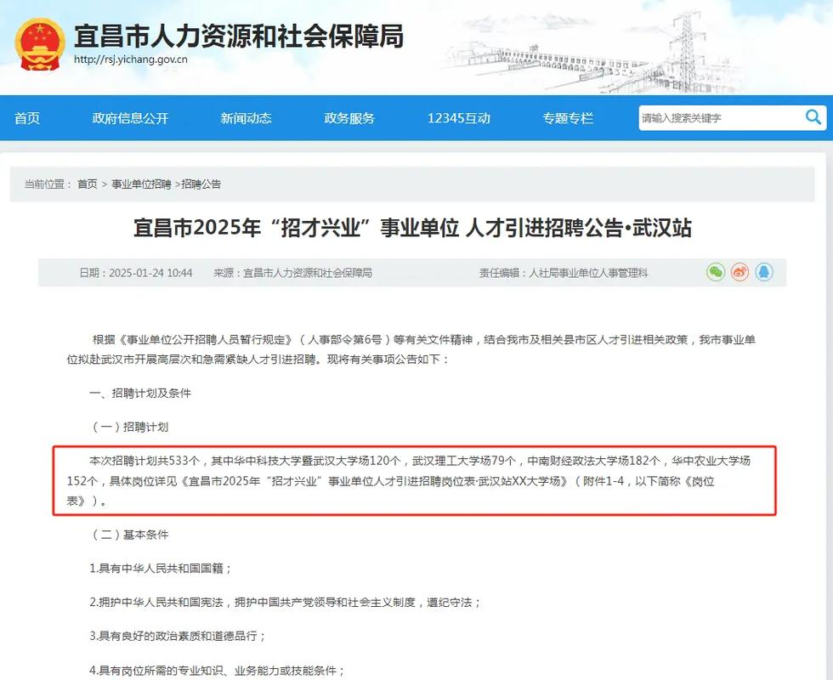Click the magnifying glass search icon

[813, 117]
